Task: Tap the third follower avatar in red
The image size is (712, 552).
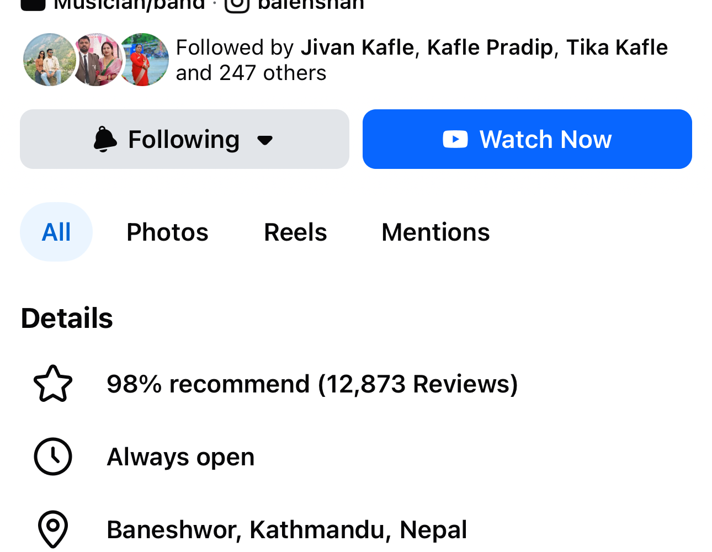Action: point(145,60)
